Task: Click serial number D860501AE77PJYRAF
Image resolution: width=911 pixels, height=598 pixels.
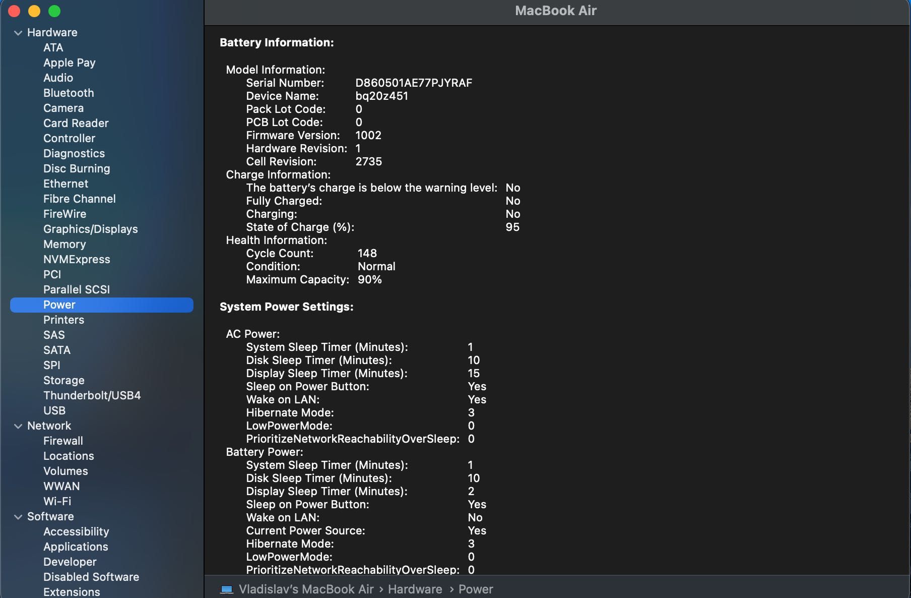Action: 414,83
